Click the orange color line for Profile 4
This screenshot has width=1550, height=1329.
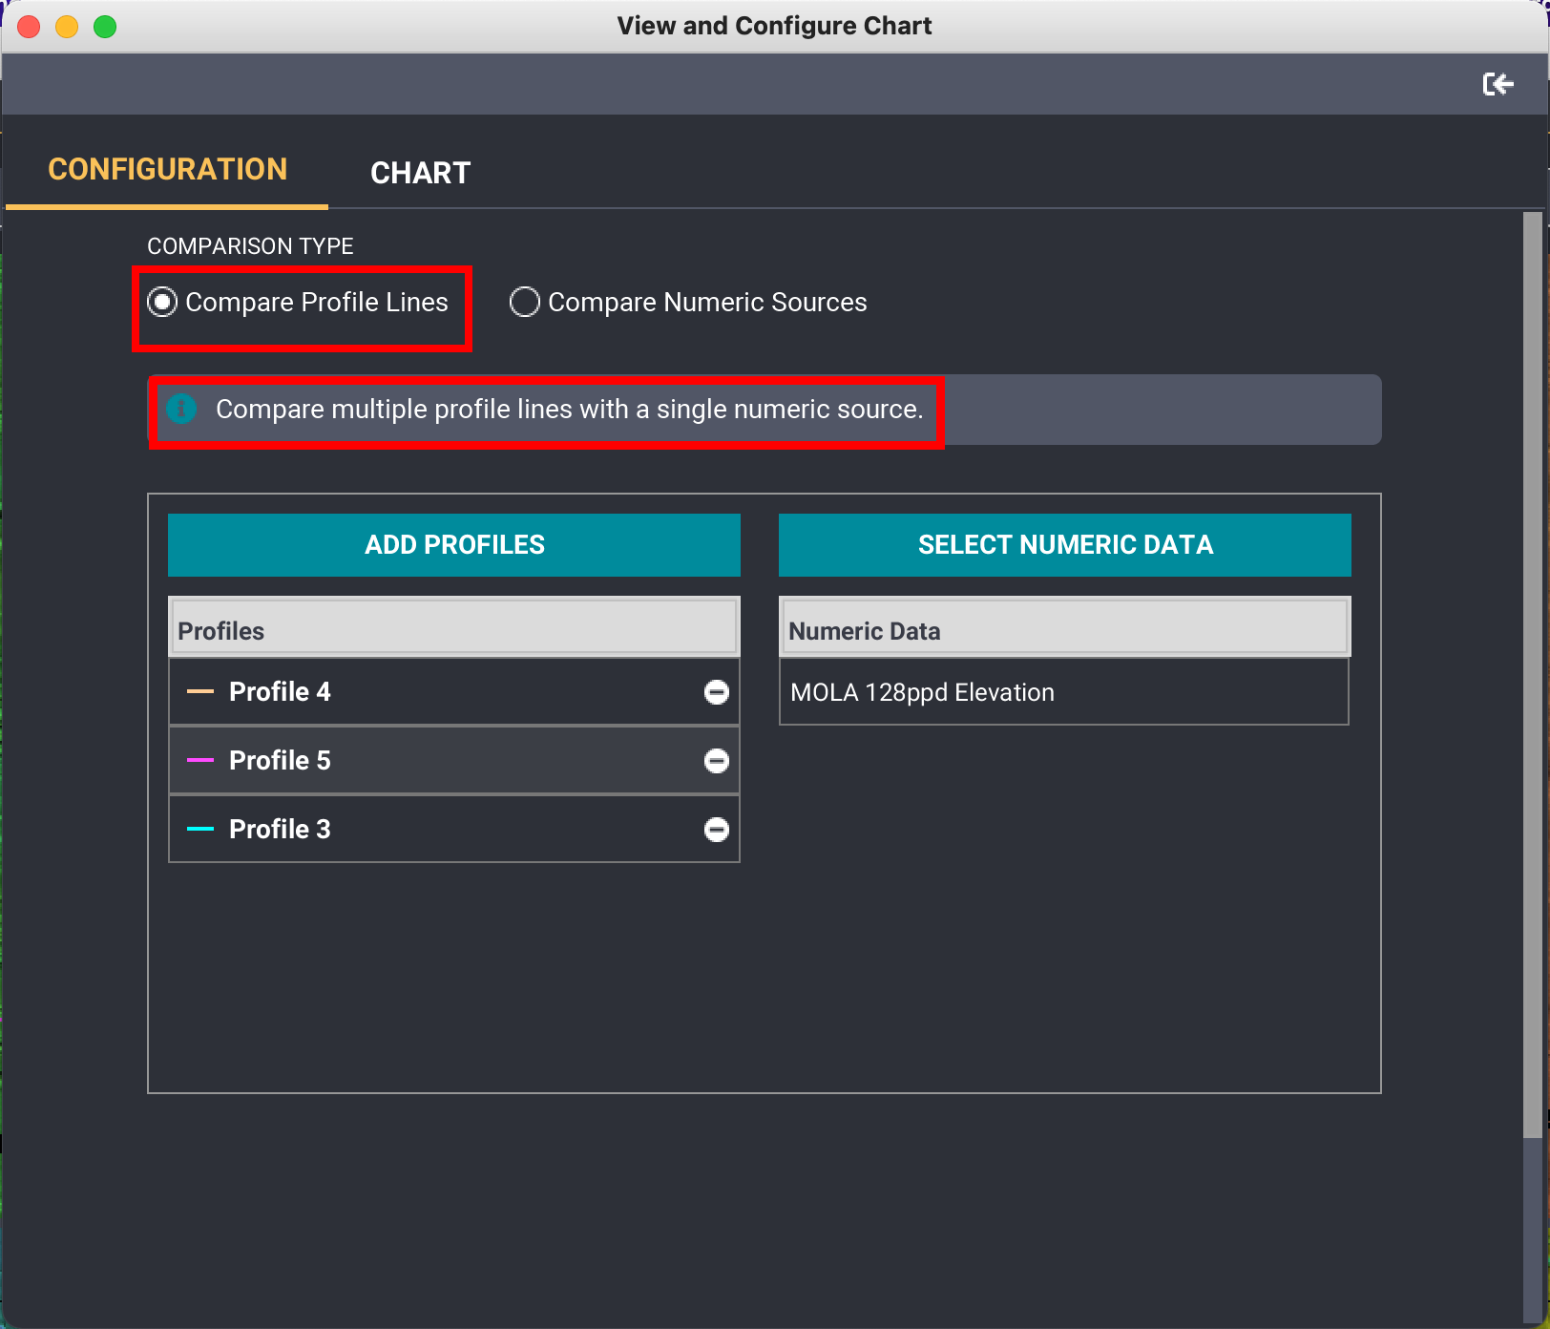[200, 691]
